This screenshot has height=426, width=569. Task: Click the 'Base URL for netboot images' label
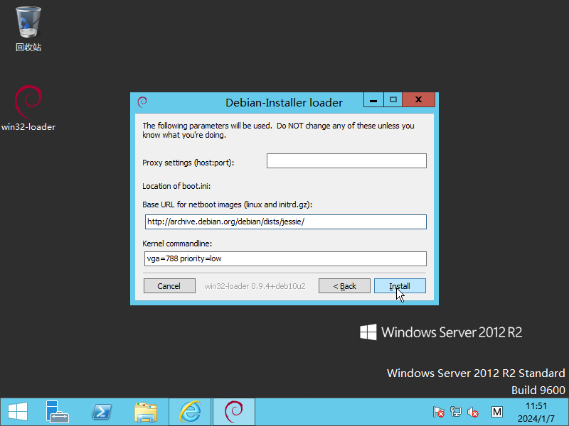227,204
